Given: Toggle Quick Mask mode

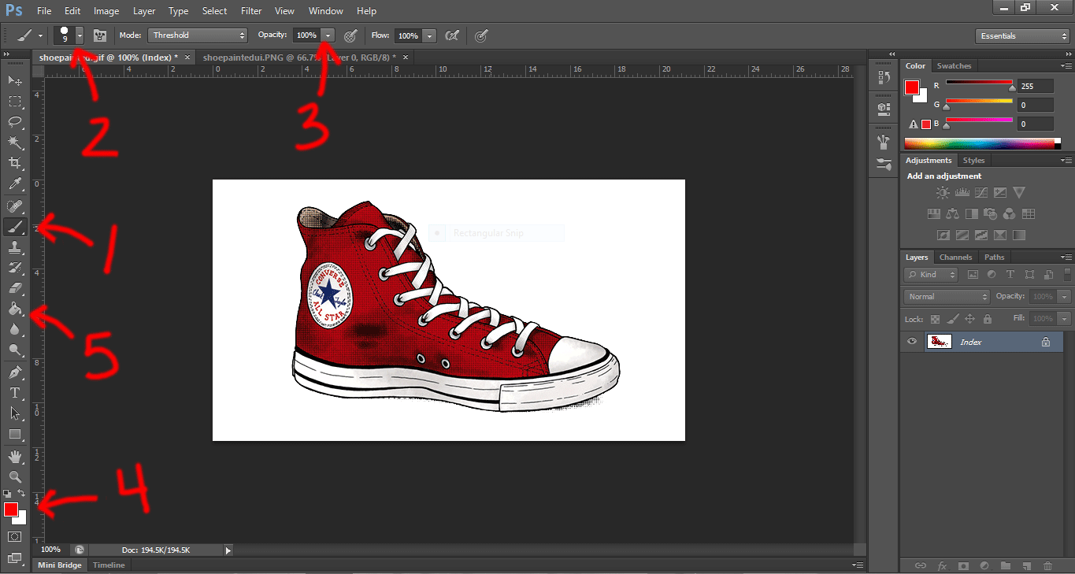Looking at the screenshot, I should [15, 536].
